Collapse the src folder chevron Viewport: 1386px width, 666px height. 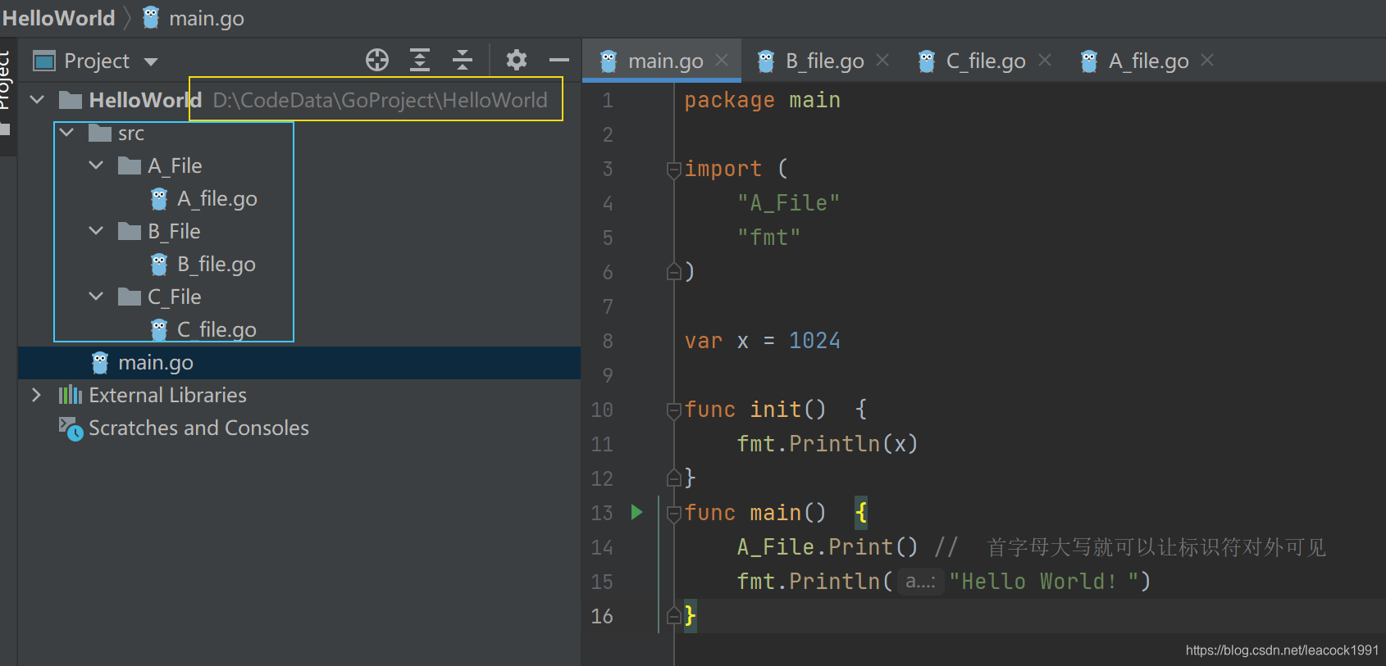coord(66,132)
